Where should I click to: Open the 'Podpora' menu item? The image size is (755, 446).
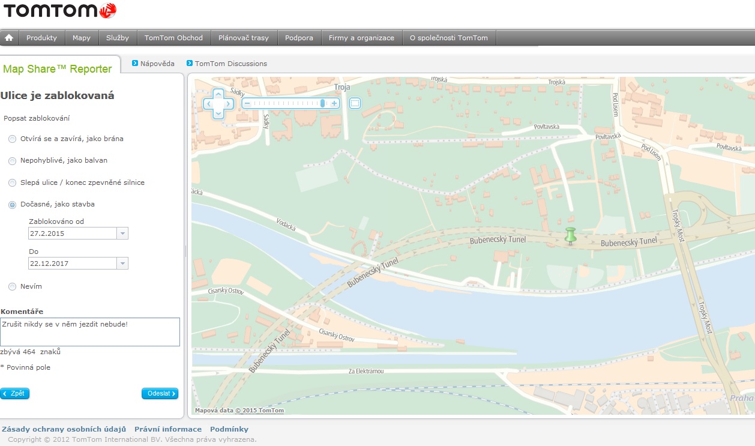pos(299,38)
